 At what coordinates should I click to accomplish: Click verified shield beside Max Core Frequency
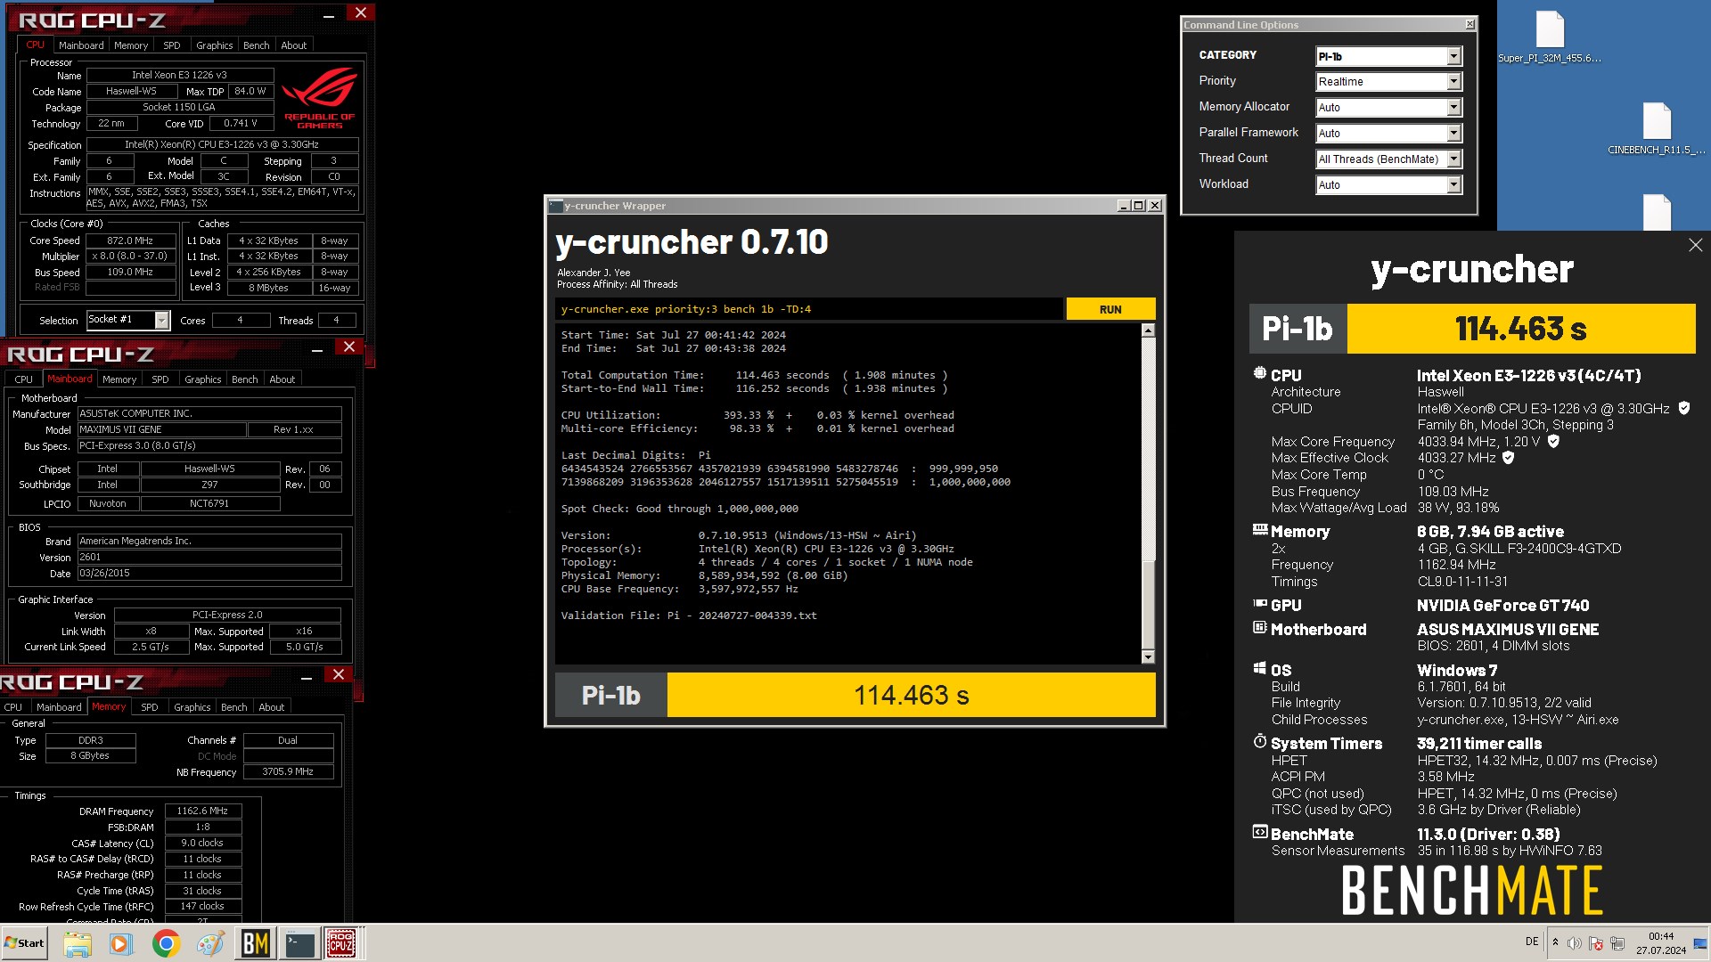1553,441
